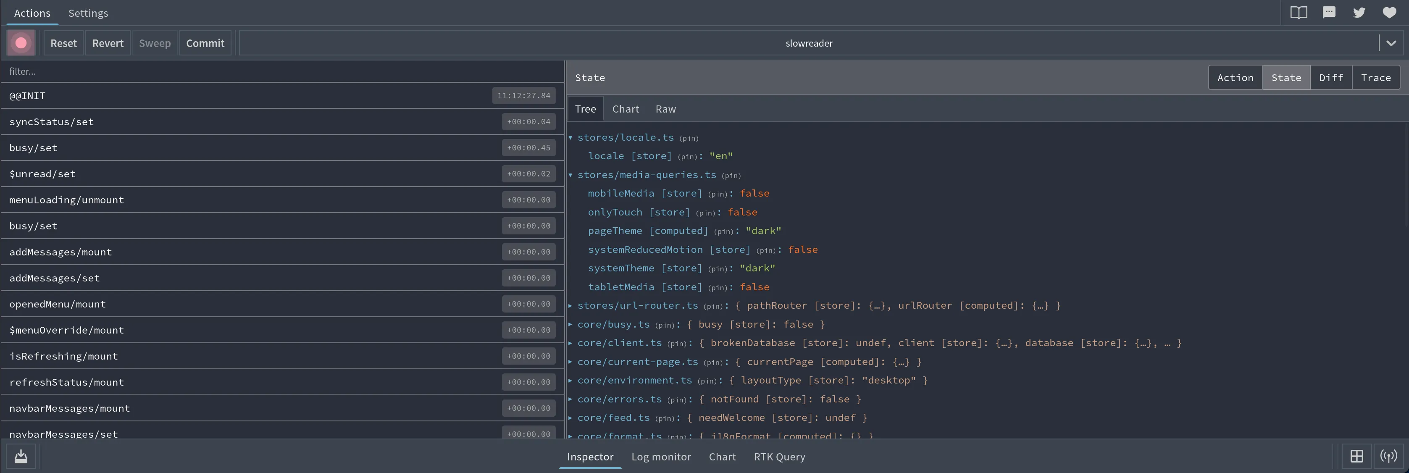
Task: Select the $menuOverride/mount action row
Action: point(282,330)
